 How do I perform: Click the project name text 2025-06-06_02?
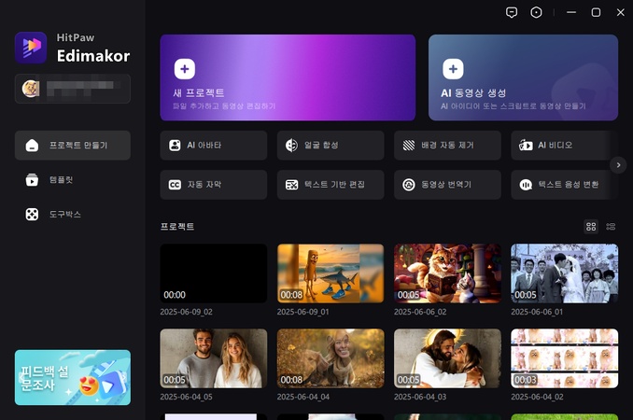tap(420, 312)
